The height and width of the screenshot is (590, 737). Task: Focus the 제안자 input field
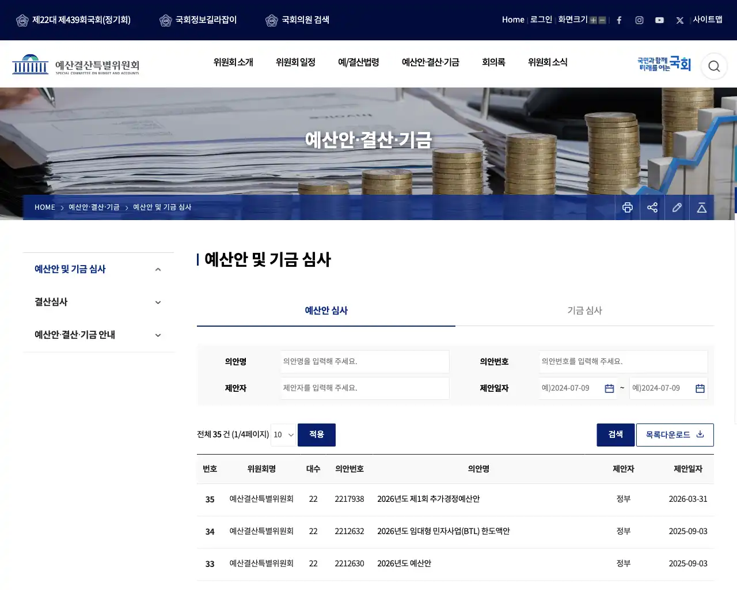tap(364, 388)
